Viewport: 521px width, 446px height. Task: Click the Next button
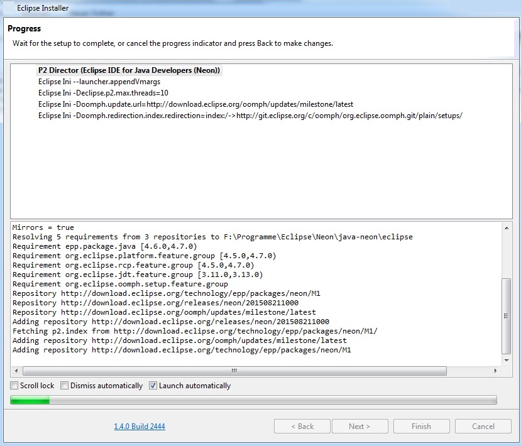[360, 426]
